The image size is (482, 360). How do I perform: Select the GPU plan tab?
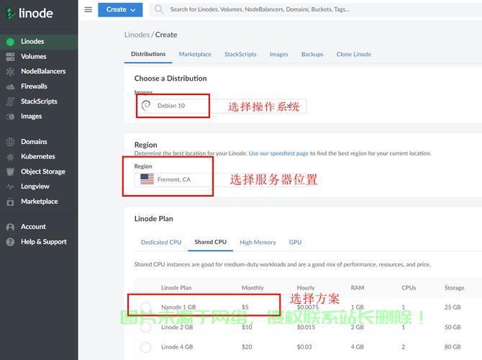[x=295, y=243]
